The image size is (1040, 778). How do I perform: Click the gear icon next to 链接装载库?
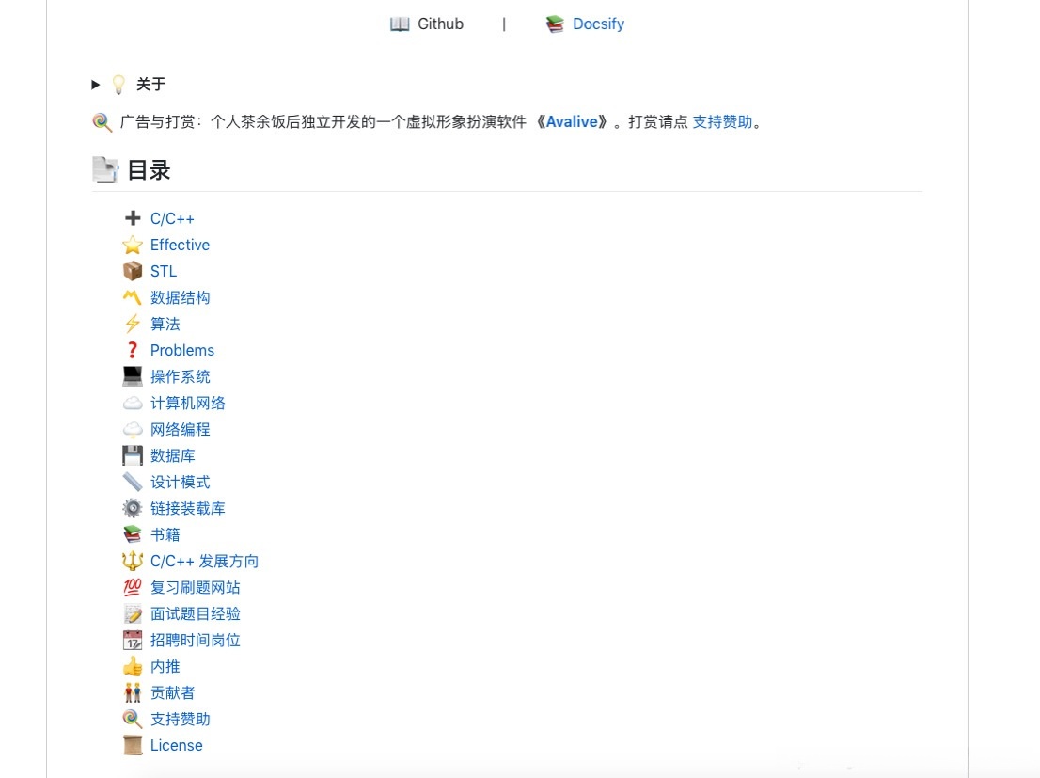[x=133, y=508]
